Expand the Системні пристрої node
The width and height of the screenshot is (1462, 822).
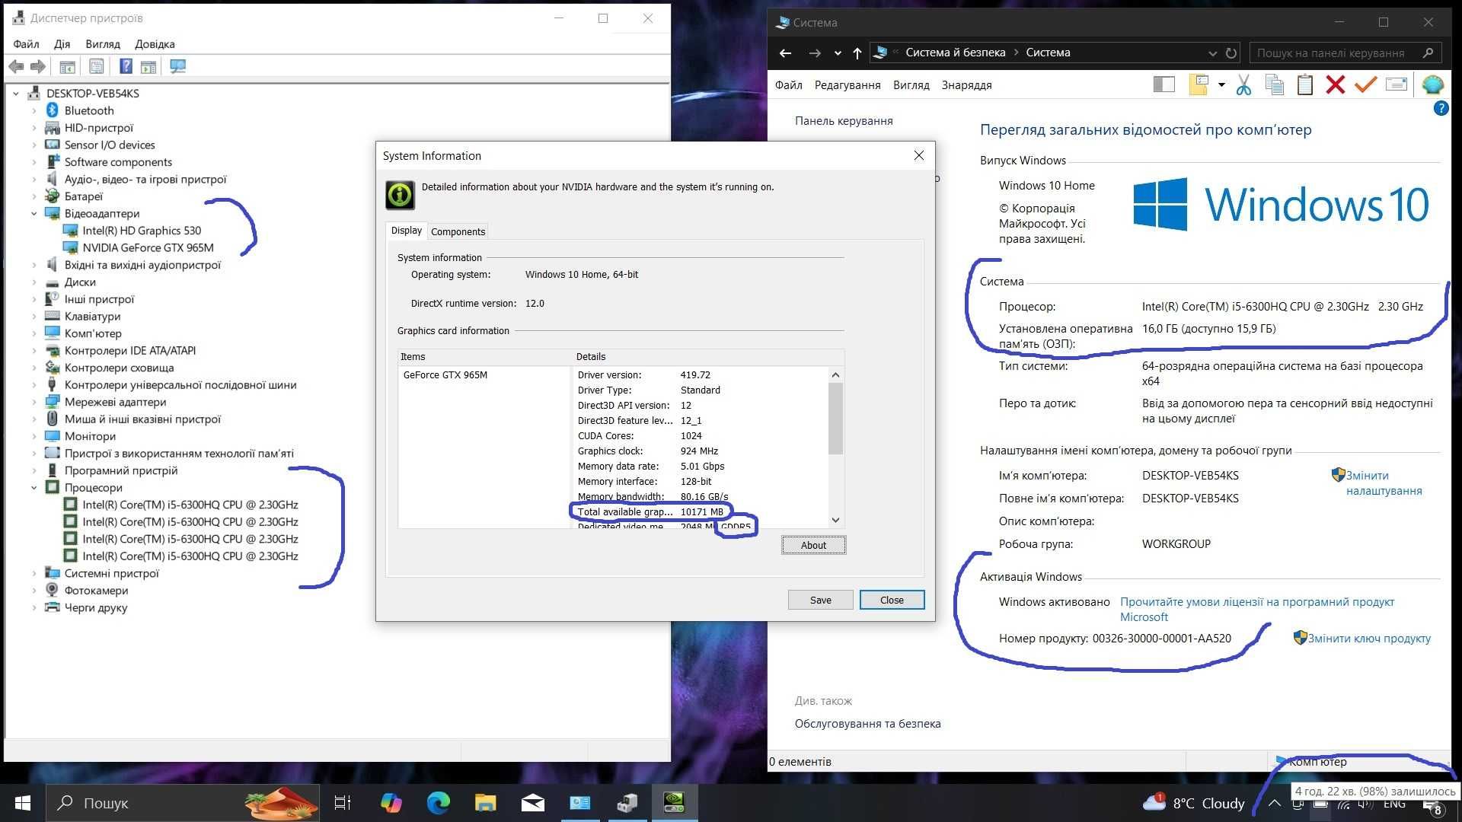[x=34, y=573]
